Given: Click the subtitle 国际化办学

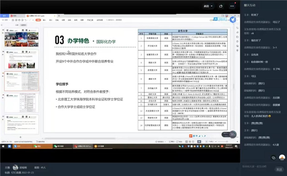Looking at the screenshot, I should [x=106, y=41].
